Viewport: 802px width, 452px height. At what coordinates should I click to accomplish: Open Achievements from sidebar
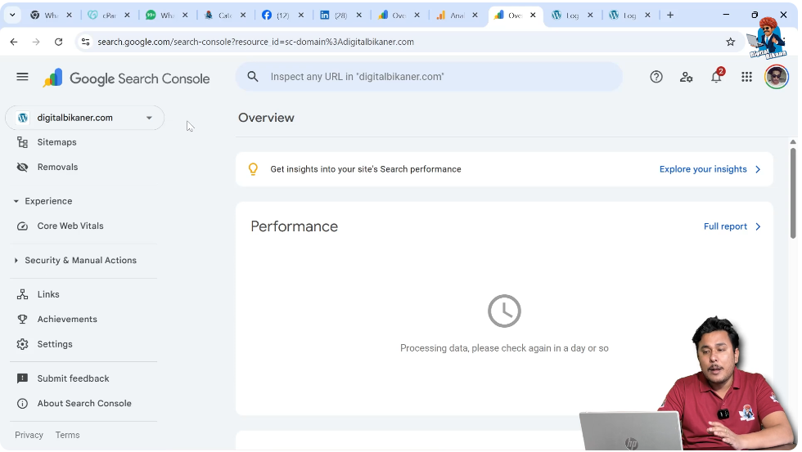coord(67,320)
